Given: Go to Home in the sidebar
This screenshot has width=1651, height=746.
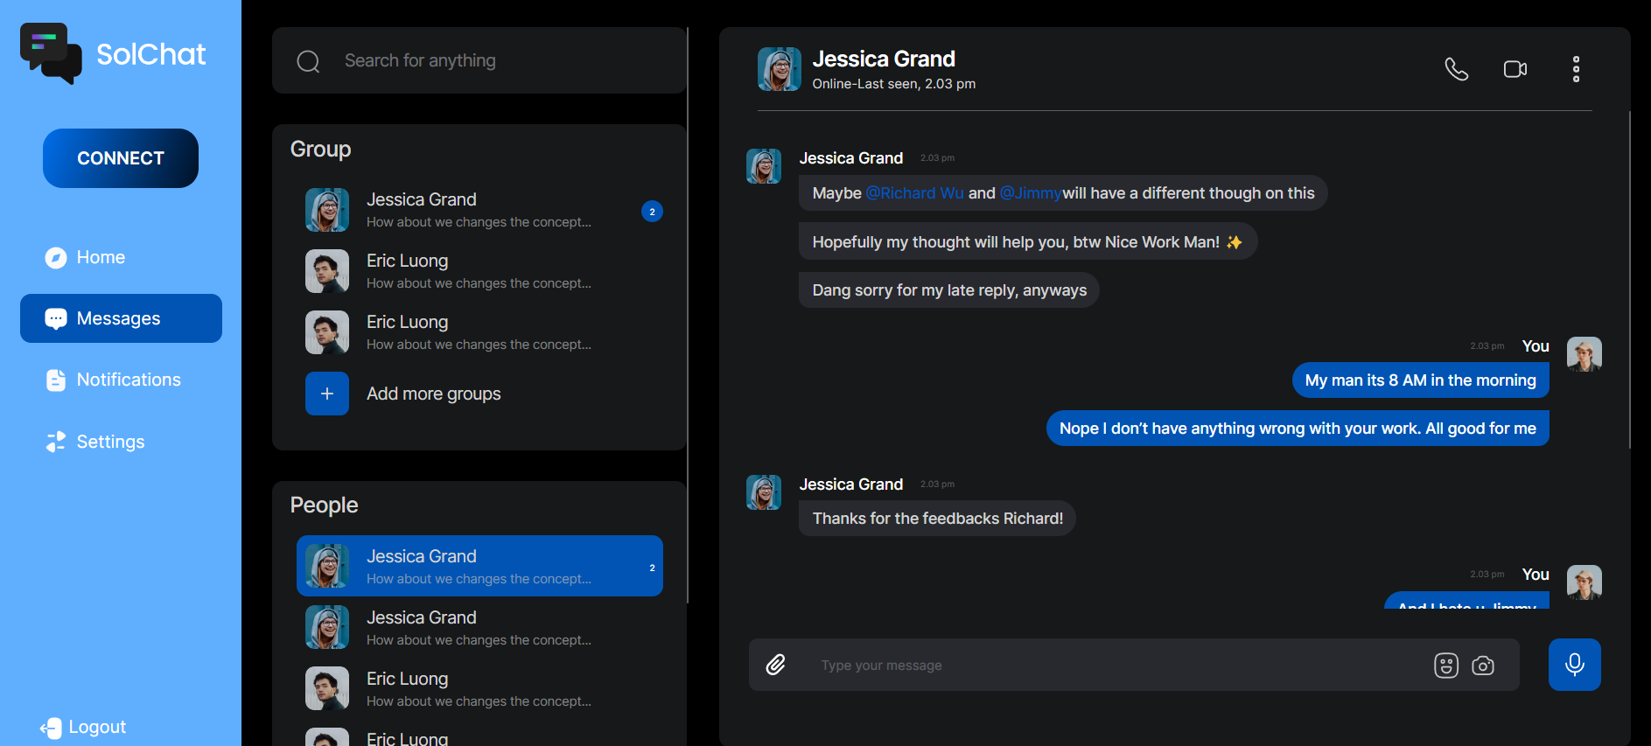Looking at the screenshot, I should tap(101, 257).
